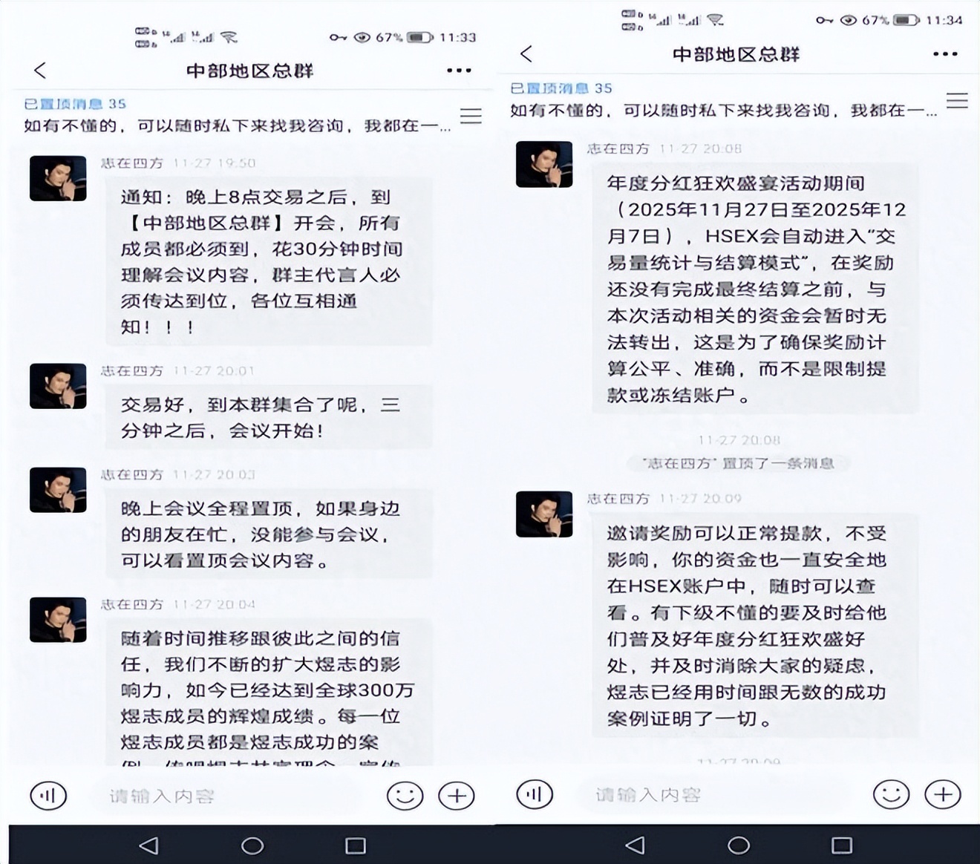
Task: Tap back arrow in right chat header
Action: coord(526,53)
